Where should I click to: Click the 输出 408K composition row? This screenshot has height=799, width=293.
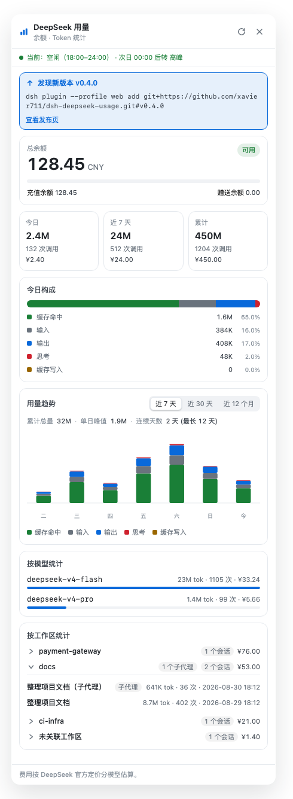pyautogui.click(x=144, y=343)
